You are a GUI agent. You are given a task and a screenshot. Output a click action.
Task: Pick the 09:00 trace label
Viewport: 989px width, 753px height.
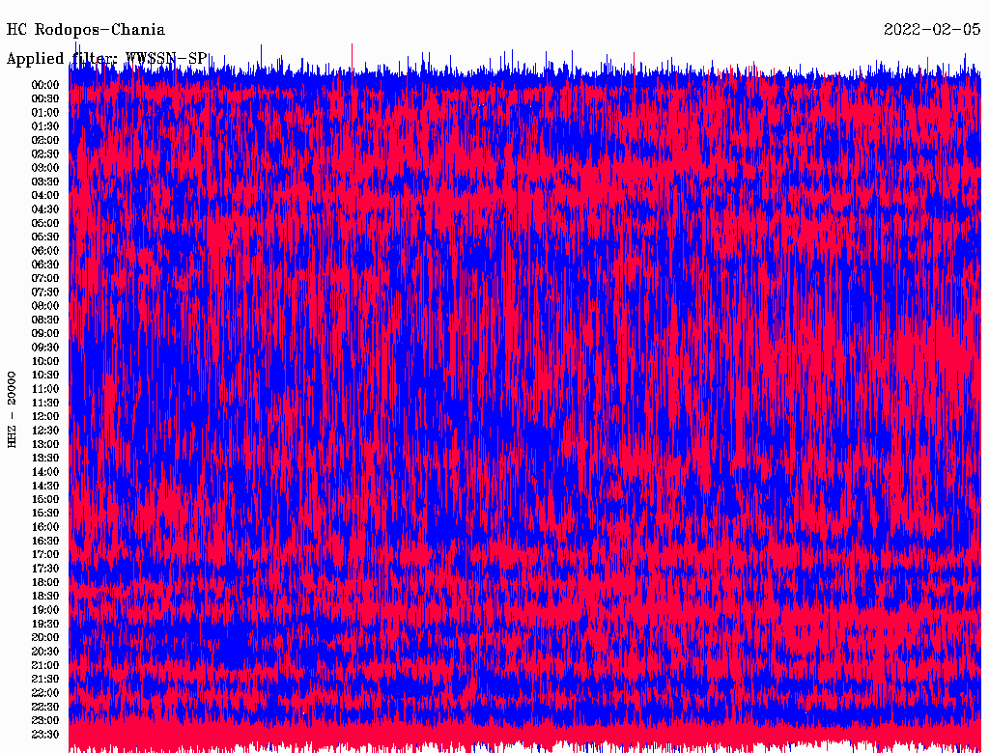(45, 333)
